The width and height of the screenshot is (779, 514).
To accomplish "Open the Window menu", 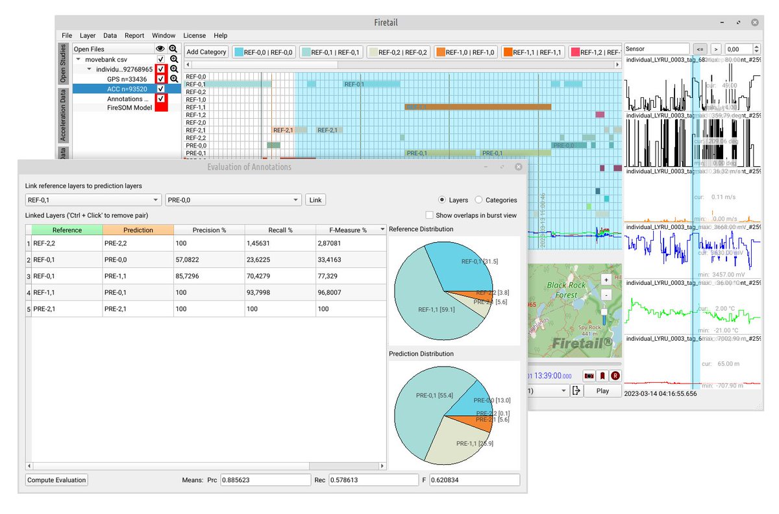I will point(164,36).
